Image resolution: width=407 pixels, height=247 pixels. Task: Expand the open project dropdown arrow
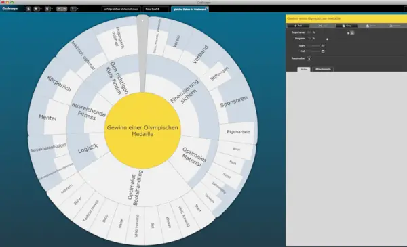point(41,9)
